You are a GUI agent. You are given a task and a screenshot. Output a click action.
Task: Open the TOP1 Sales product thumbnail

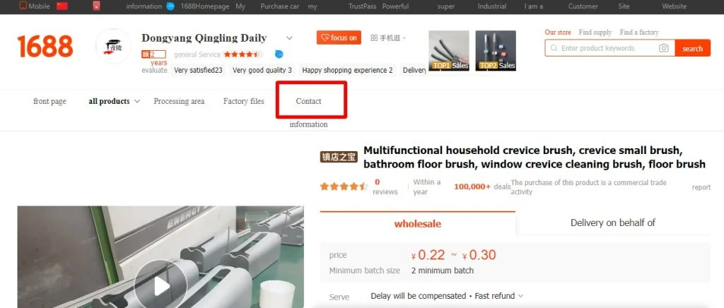449,50
